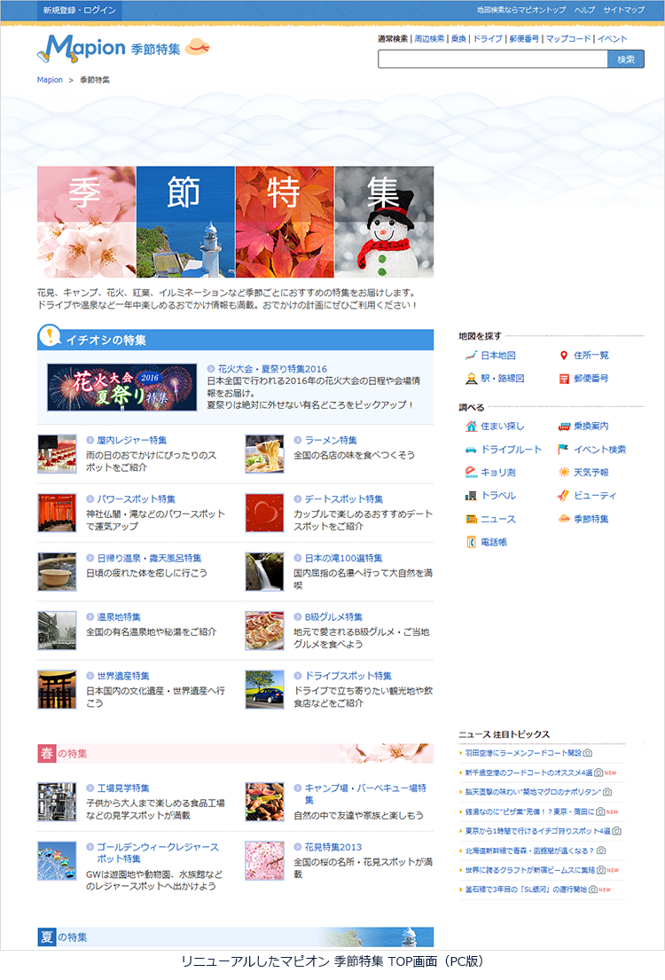The image size is (665, 980).
Task: Select the 天気予報 sun icon
Action: click(564, 472)
